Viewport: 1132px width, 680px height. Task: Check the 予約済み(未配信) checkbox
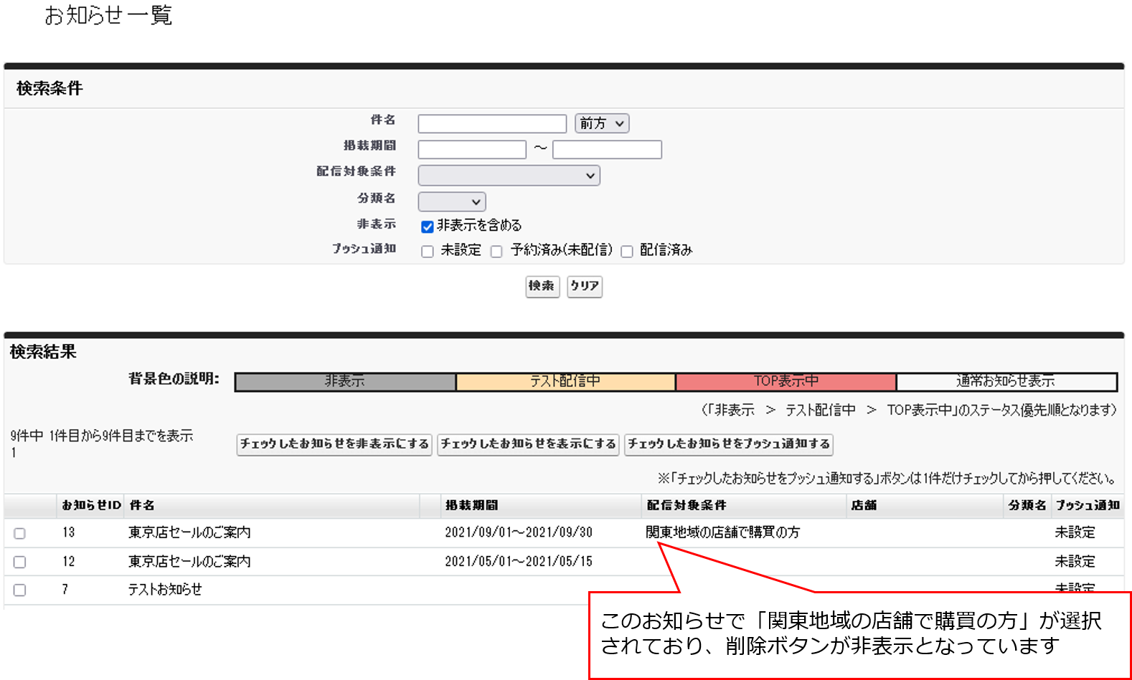(496, 252)
